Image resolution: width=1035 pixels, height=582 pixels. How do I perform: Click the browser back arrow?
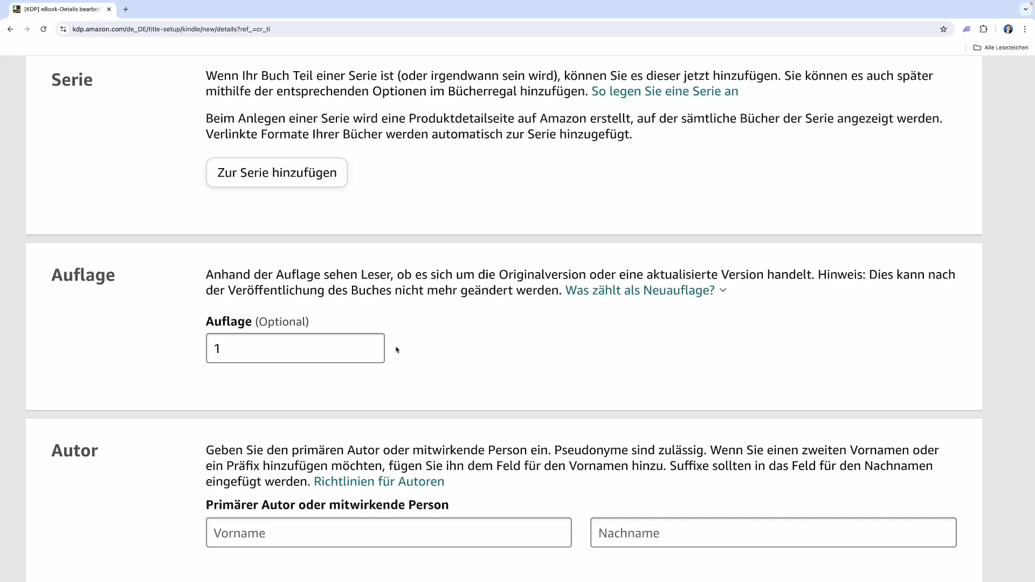coord(10,29)
